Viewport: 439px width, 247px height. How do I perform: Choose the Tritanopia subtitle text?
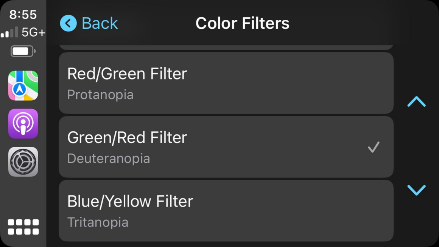tap(98, 222)
